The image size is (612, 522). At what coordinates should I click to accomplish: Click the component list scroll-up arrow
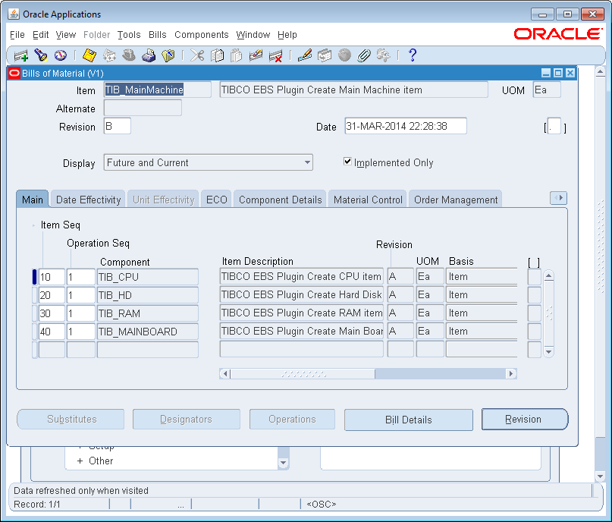click(549, 275)
